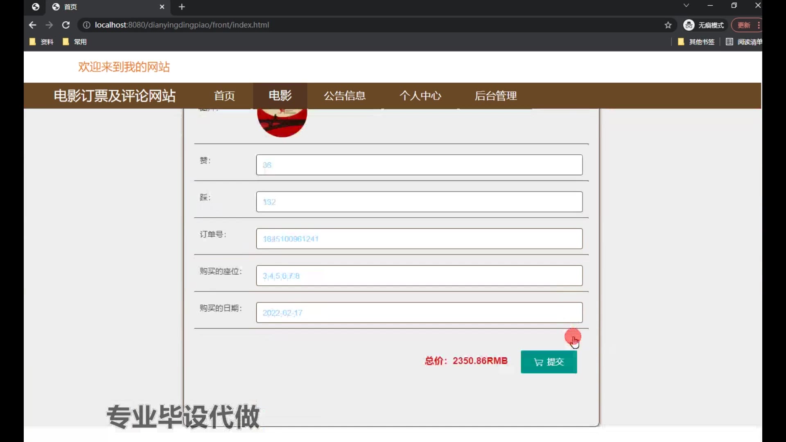Click the 订单号 input field
The image size is (786, 442).
pyautogui.click(x=419, y=239)
